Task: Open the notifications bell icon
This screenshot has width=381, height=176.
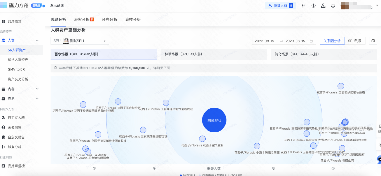Action: pos(333,5)
